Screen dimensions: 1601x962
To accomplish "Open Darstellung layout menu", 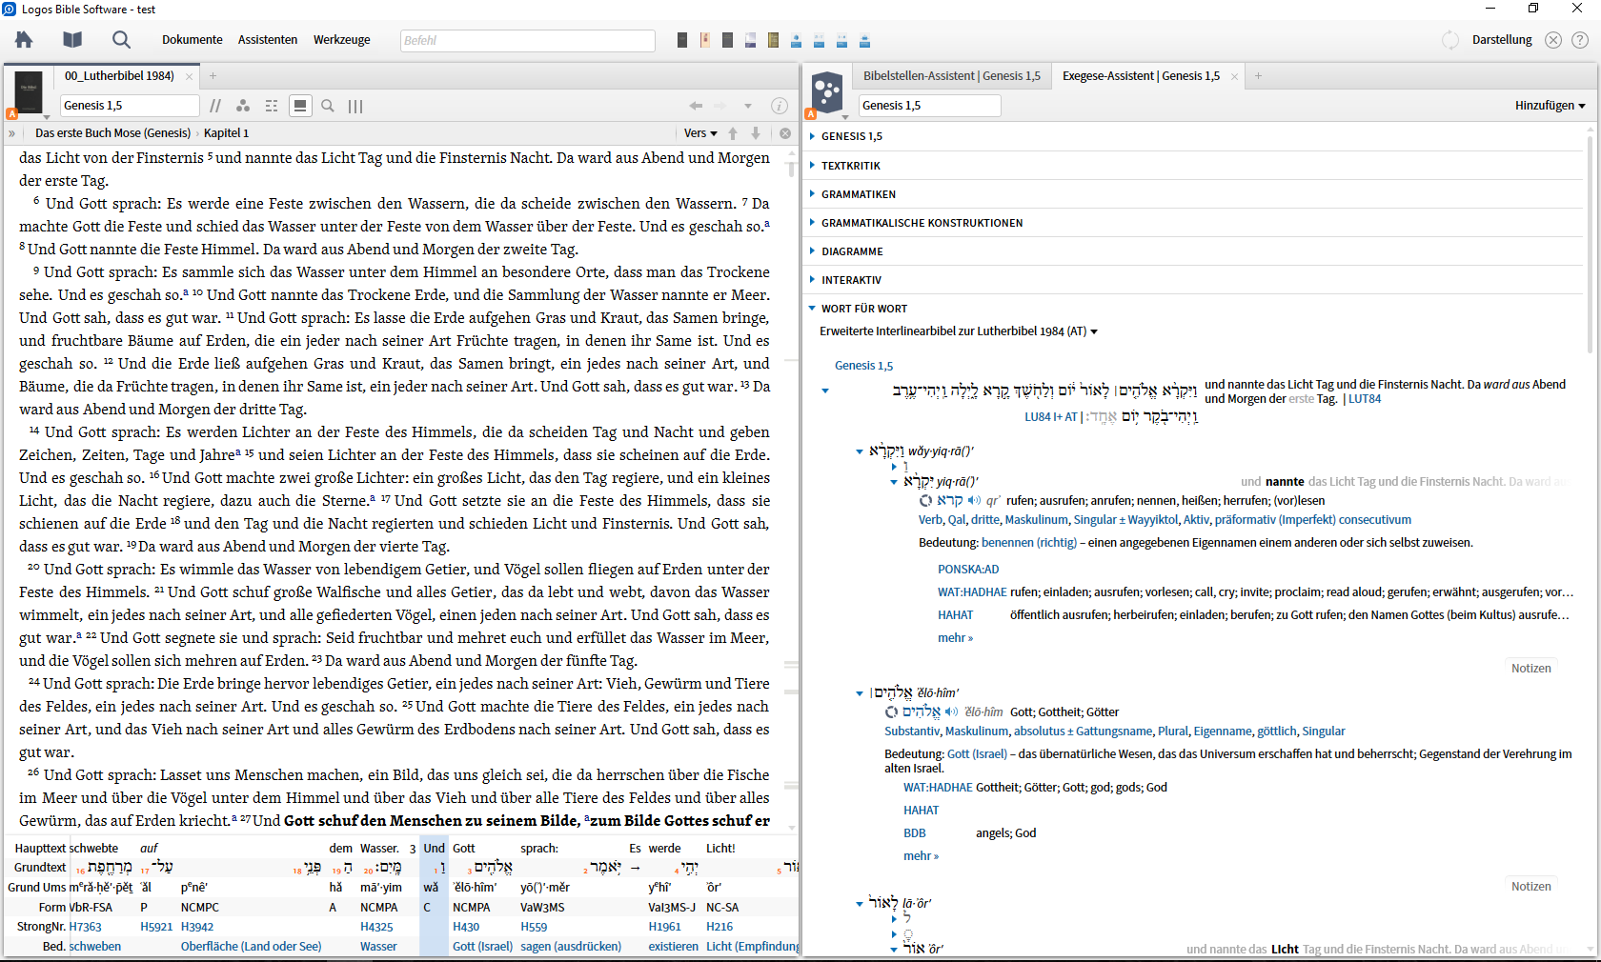I will click(x=1502, y=40).
